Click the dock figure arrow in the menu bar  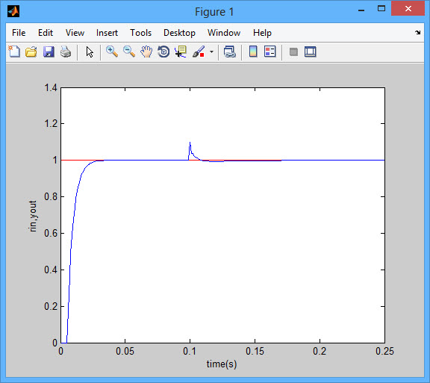click(x=417, y=33)
